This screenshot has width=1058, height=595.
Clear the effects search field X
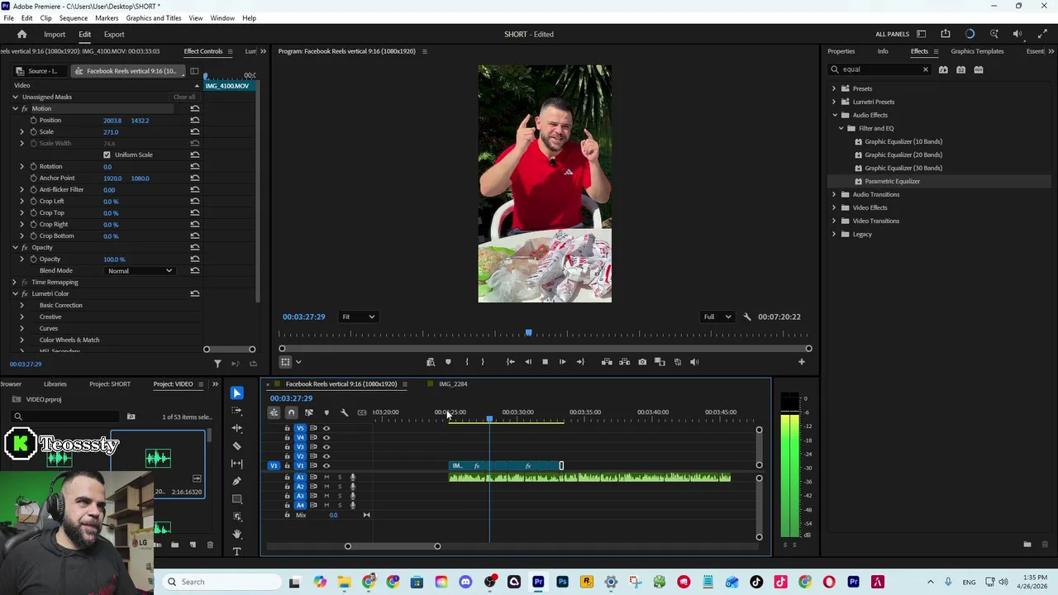pyautogui.click(x=925, y=69)
